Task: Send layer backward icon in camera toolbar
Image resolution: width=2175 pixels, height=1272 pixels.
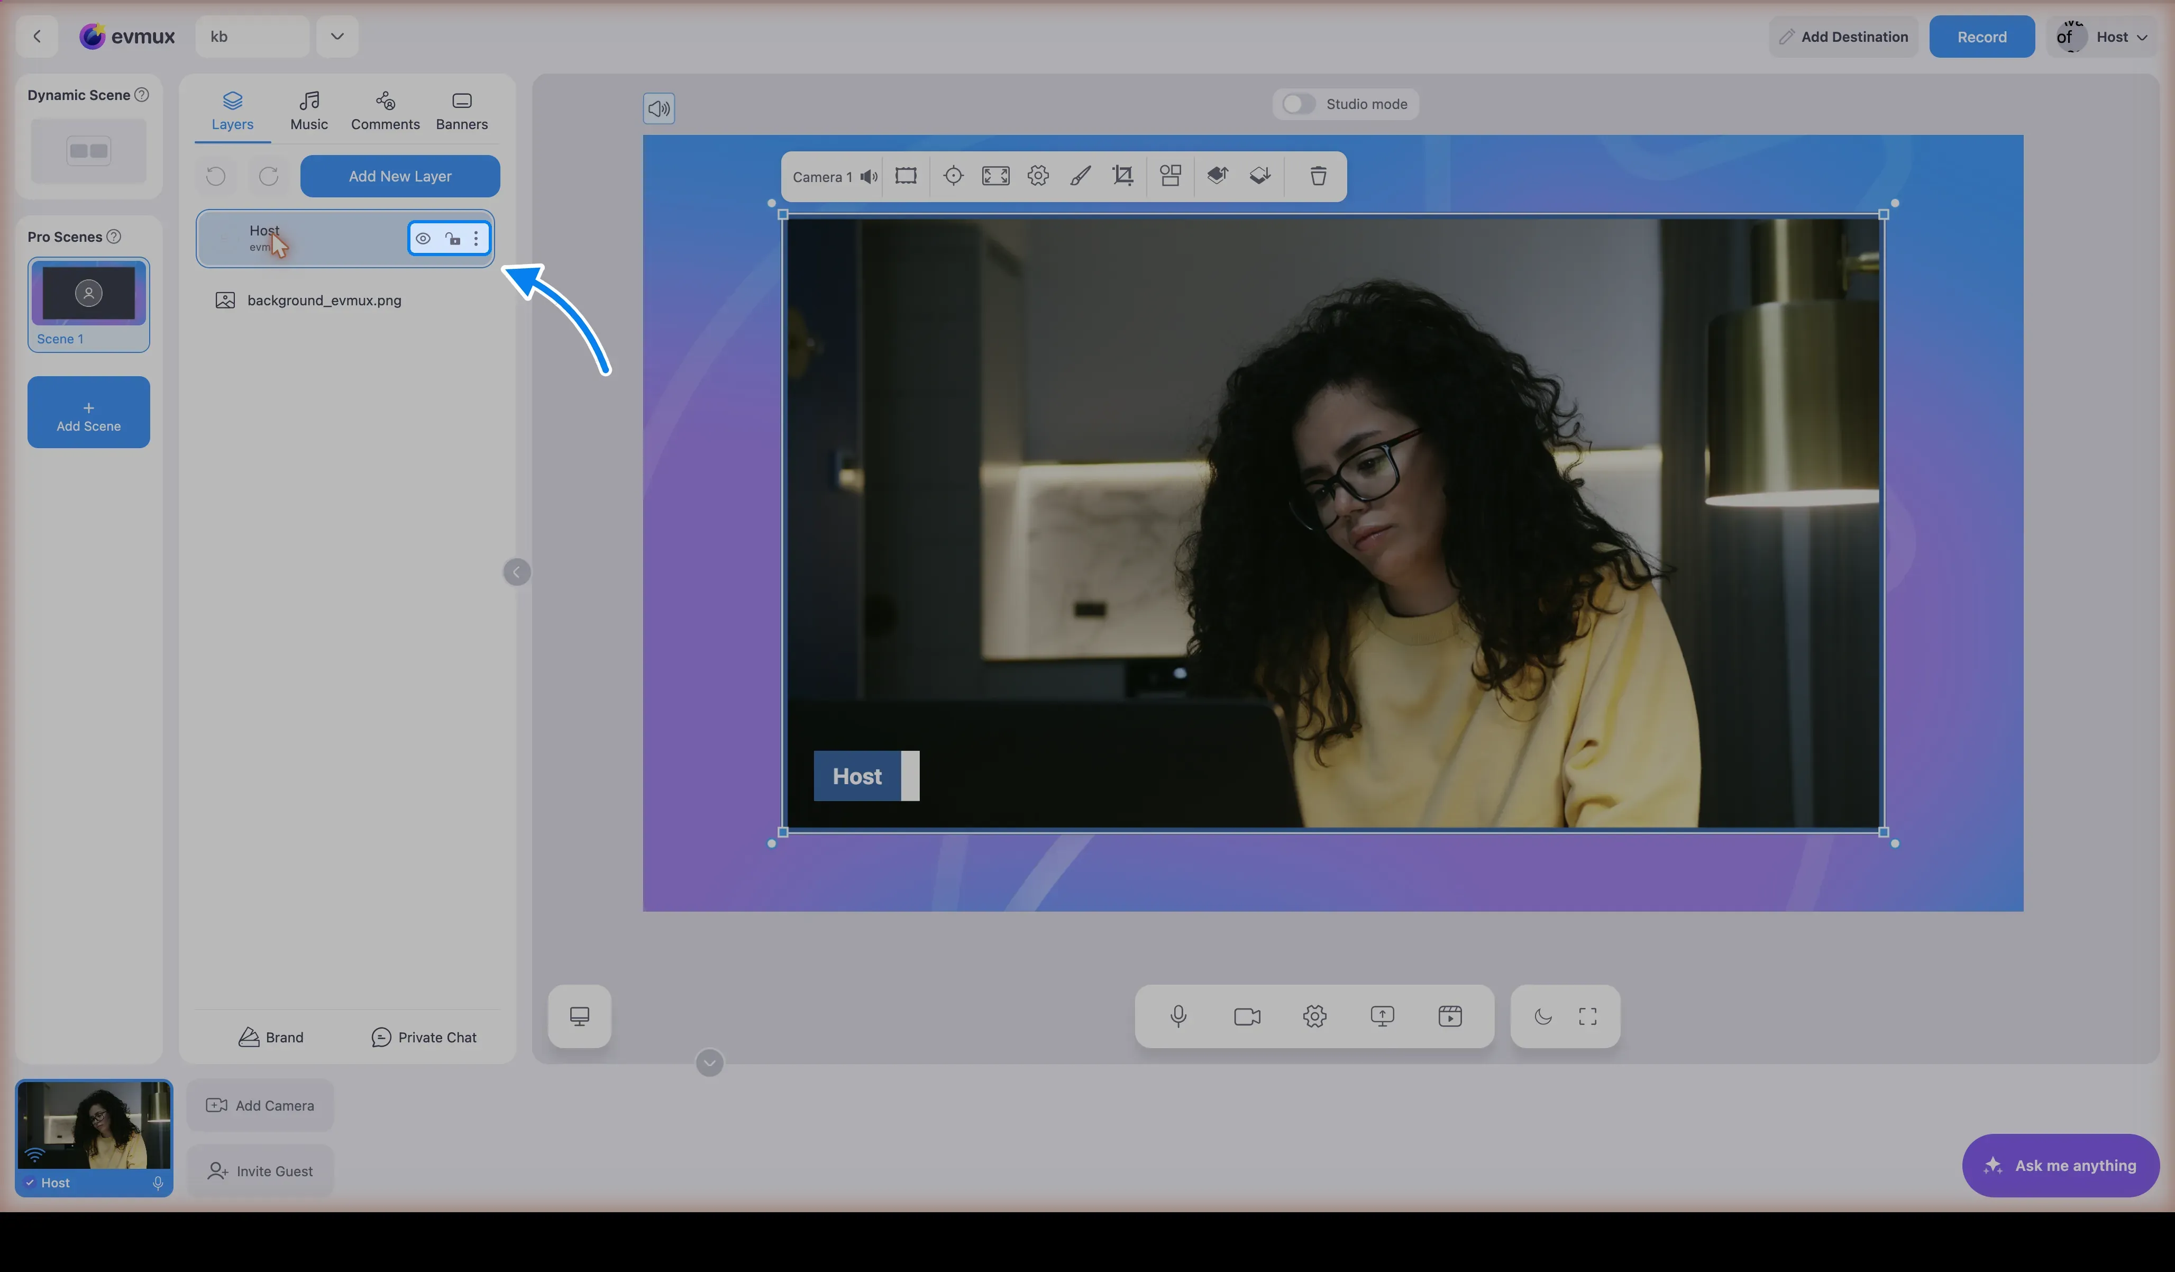Action: click(1259, 176)
